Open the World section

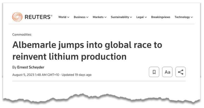[62, 17]
